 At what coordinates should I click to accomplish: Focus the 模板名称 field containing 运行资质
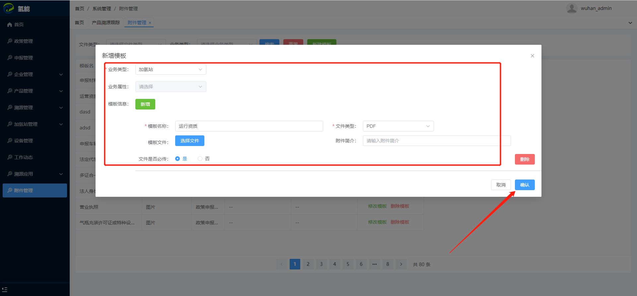(x=249, y=126)
